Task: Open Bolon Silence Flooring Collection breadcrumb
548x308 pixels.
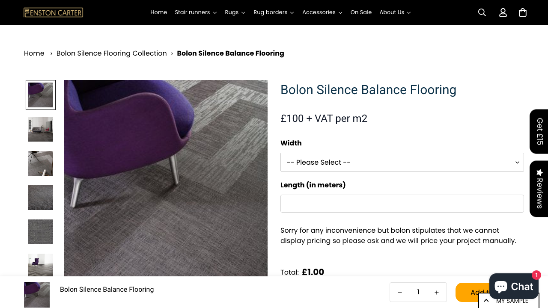Action: point(111,53)
